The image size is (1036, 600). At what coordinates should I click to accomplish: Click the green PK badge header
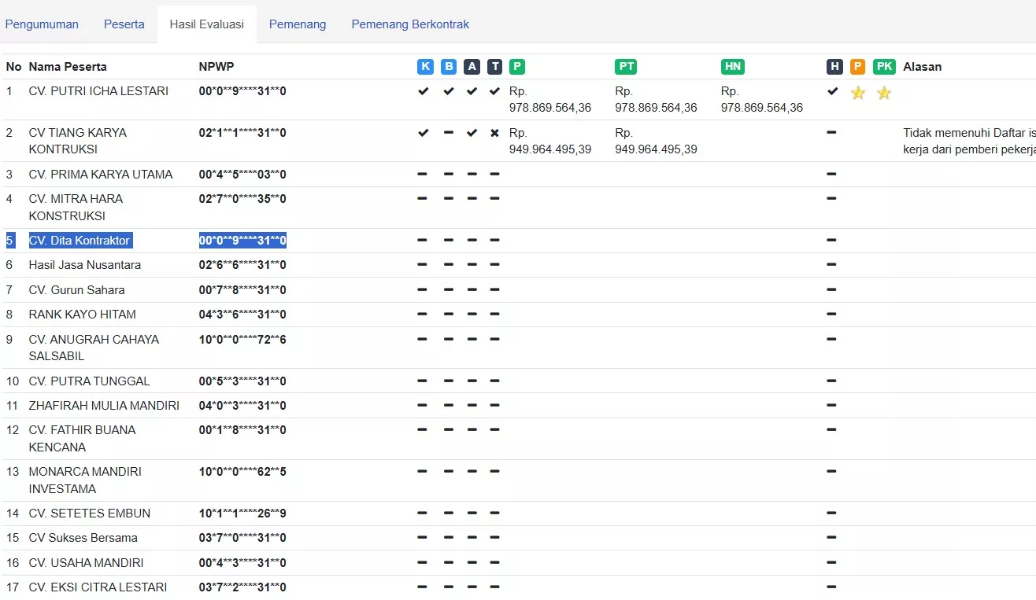[884, 67]
